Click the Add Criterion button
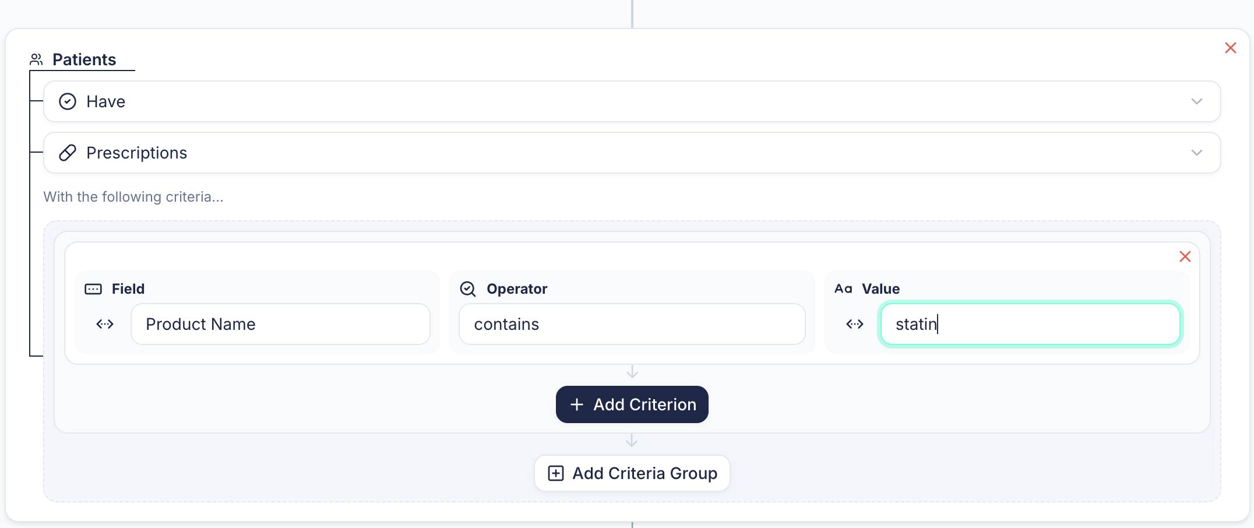The width and height of the screenshot is (1254, 528). (632, 404)
